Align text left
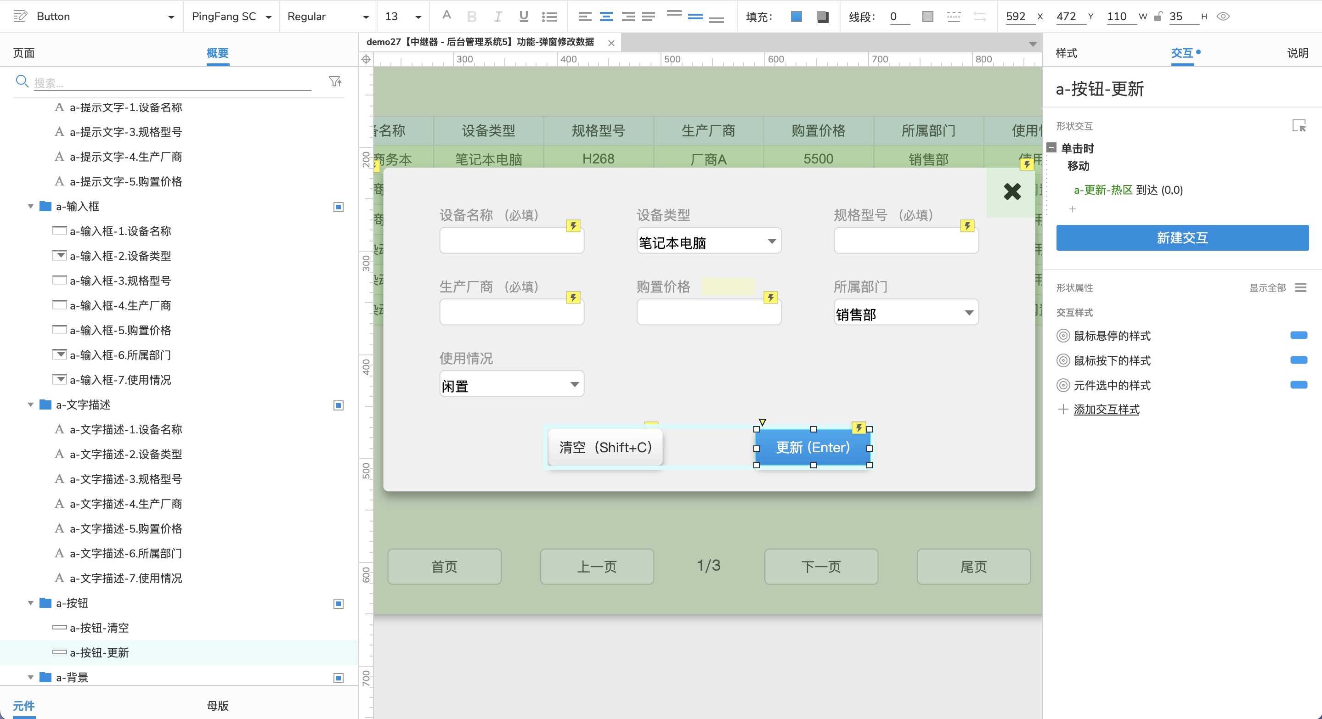1322x719 pixels. pos(585,17)
